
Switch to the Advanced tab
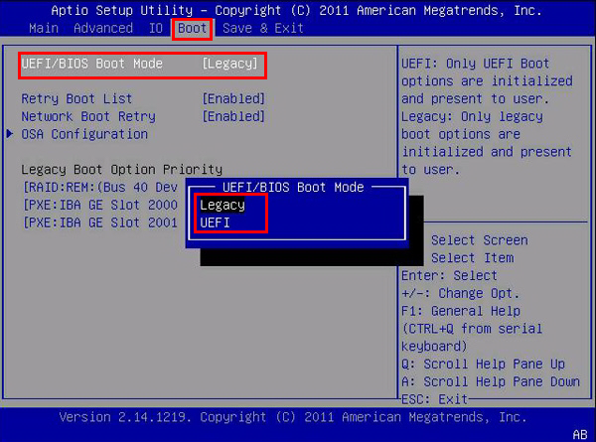(103, 28)
